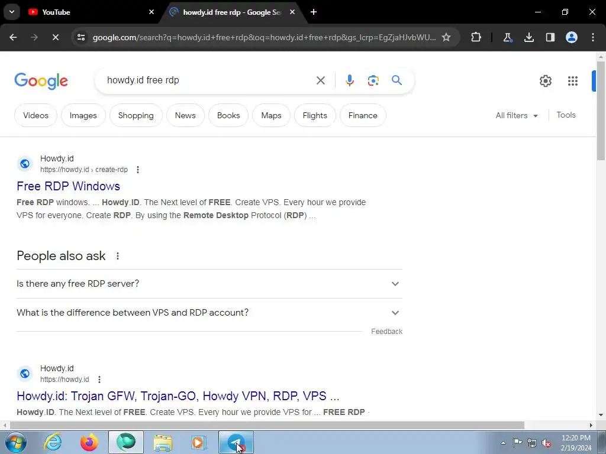Click the Google logo
This screenshot has height=454, width=606.
pos(41,80)
